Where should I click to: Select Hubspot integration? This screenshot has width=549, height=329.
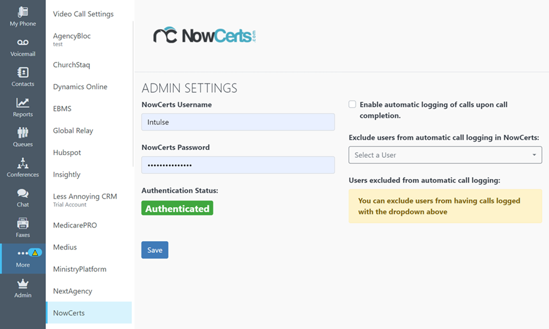click(67, 152)
